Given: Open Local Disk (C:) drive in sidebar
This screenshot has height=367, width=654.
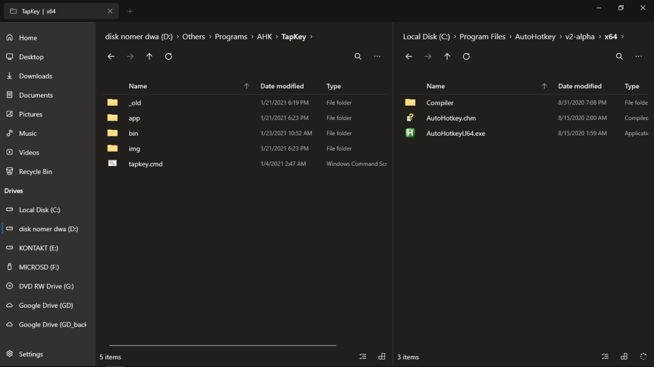Looking at the screenshot, I should pos(48,210).
